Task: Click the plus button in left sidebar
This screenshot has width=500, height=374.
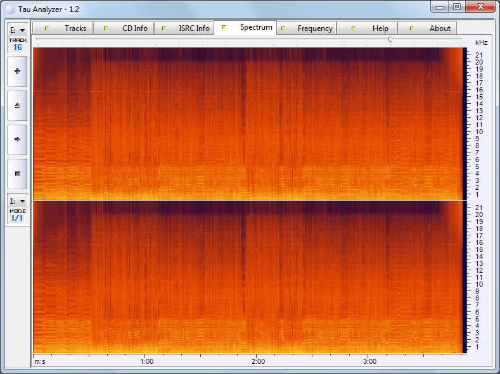Action: (x=17, y=72)
